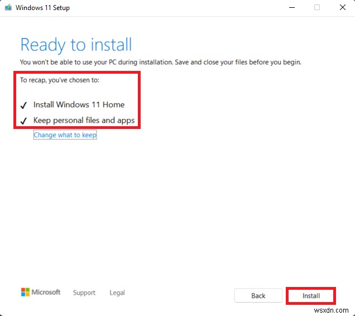Click the Windows 11 Setup title bar icon
This screenshot has width=355, height=316.
point(8,7)
